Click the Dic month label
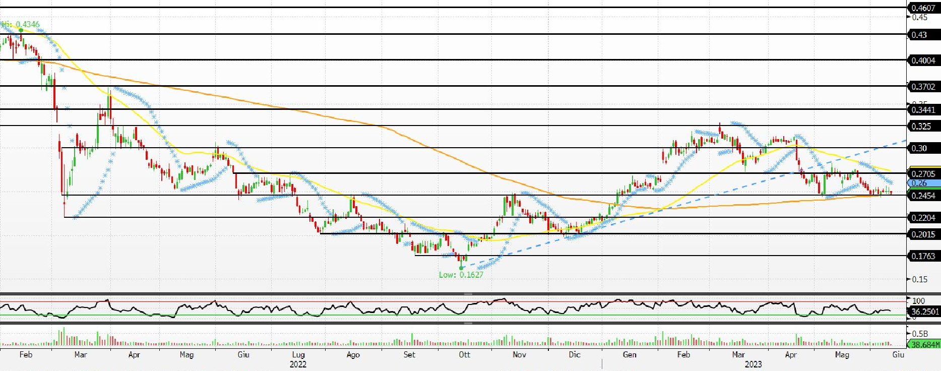Image resolution: width=941 pixels, height=371 pixels. click(575, 355)
